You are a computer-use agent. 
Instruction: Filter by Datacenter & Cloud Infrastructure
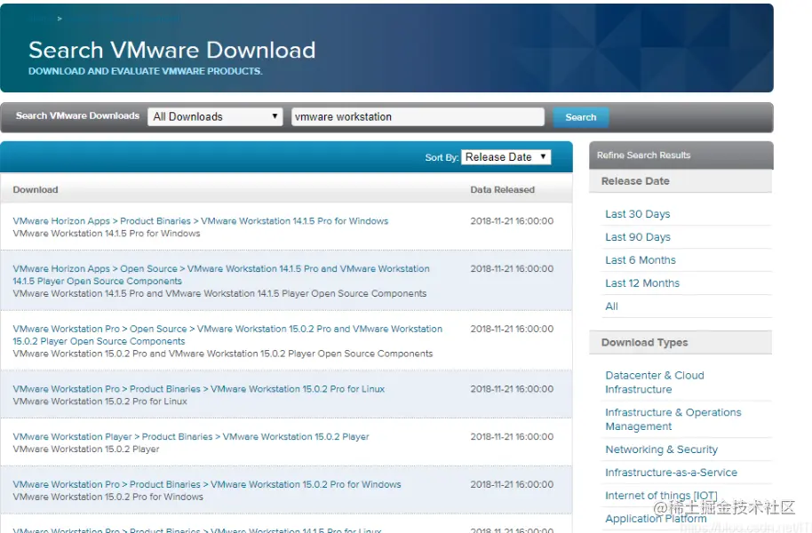(655, 382)
